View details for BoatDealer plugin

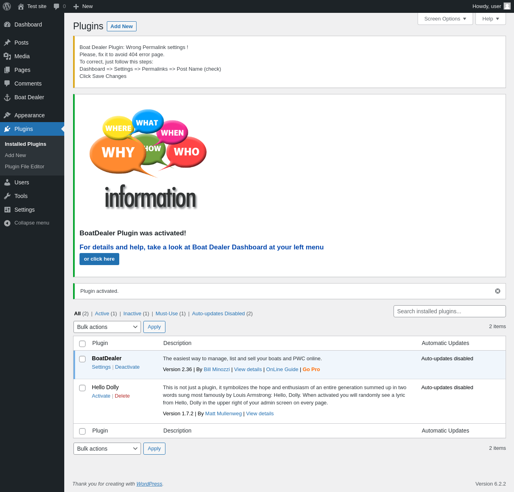(248, 370)
